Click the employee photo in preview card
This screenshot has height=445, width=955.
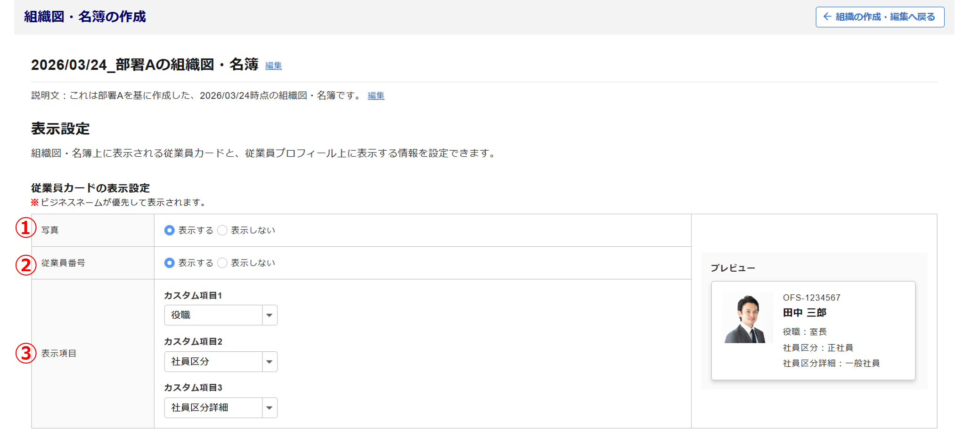pos(748,318)
